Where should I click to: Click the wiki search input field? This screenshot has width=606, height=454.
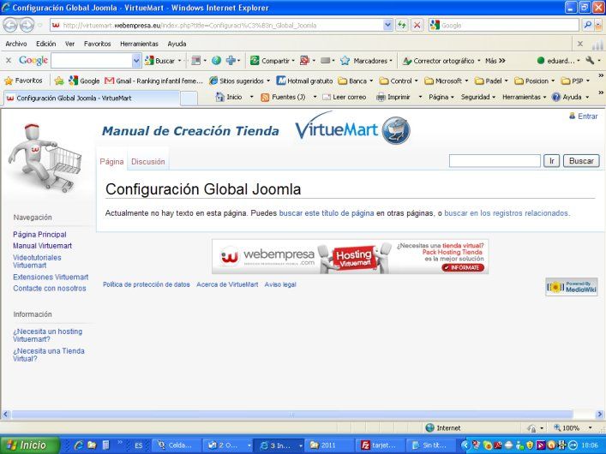[x=495, y=161]
